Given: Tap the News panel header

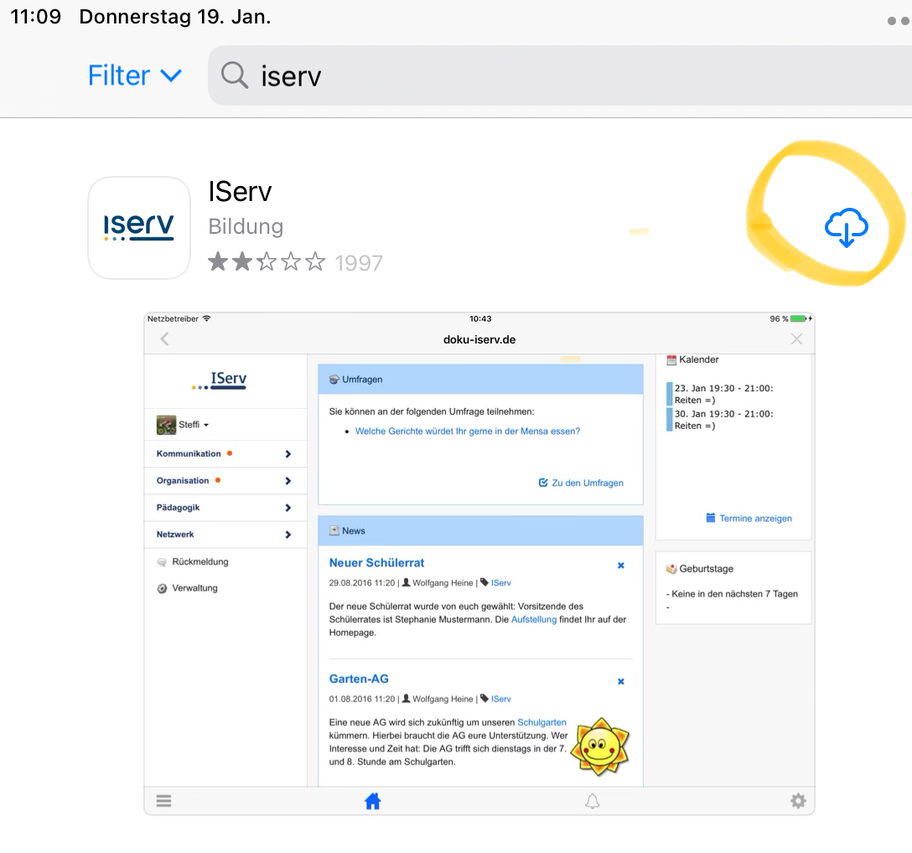Looking at the screenshot, I should tap(480, 530).
